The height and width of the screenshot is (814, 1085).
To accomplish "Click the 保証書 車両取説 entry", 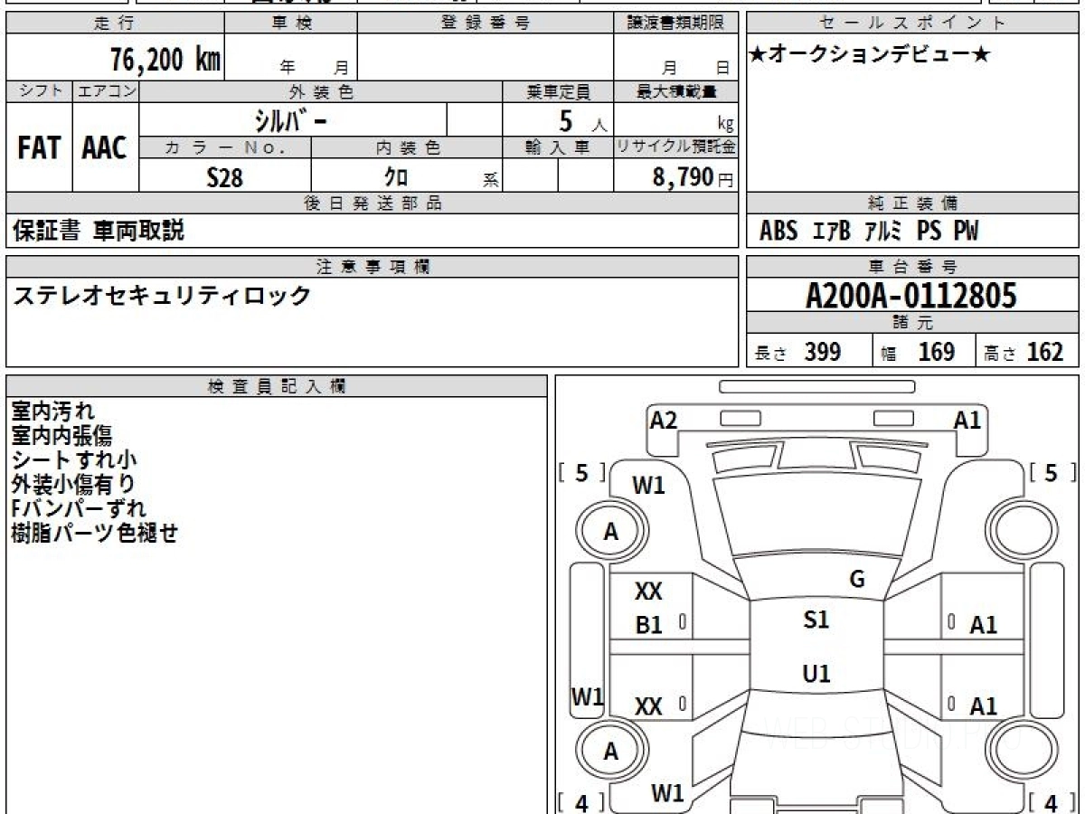I will click(98, 231).
